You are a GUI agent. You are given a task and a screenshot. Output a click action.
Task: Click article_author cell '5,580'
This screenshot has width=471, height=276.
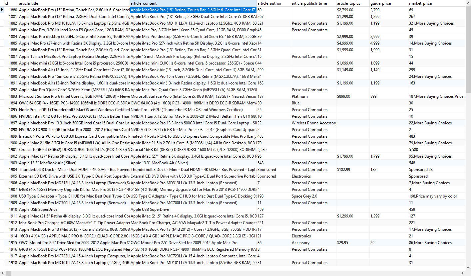[x=274, y=150]
